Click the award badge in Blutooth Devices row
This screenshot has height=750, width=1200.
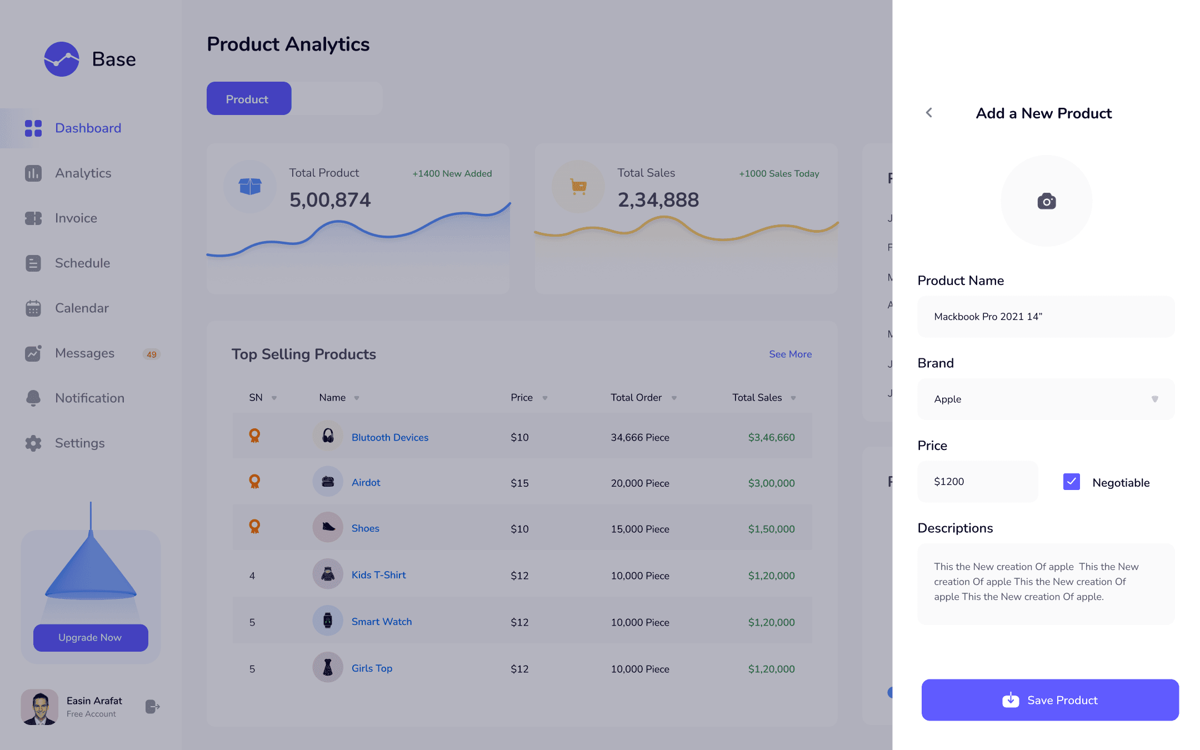point(254,436)
